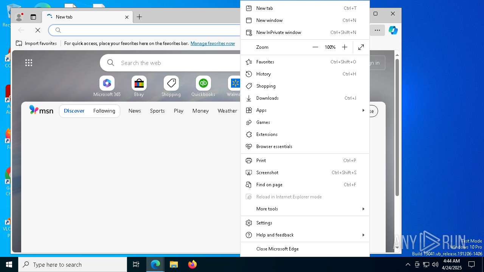Open the Windows Start menu

9,264
